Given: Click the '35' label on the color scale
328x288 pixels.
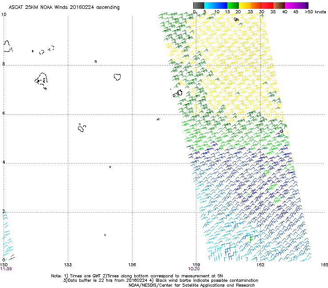Looking at the screenshot, I should pyautogui.click(x=273, y=12).
